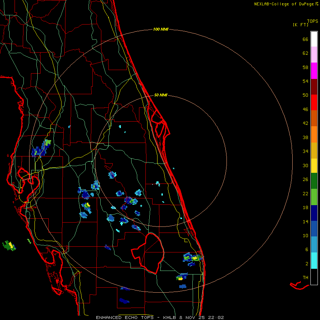Click the 50 NMI range ring label

point(161,95)
